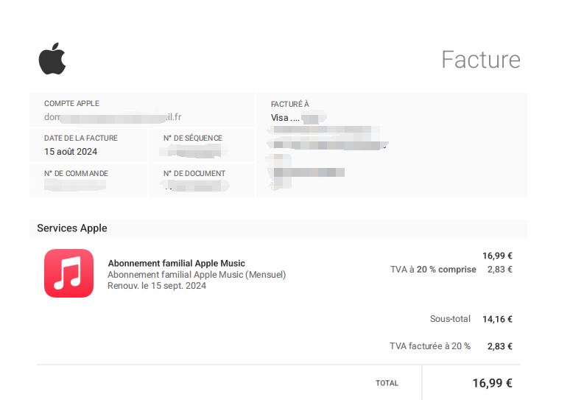Select the Compte Apple email address

pos(113,117)
